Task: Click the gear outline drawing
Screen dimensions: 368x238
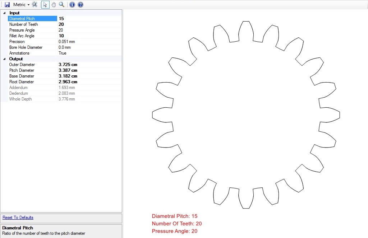Action: (x=246, y=115)
